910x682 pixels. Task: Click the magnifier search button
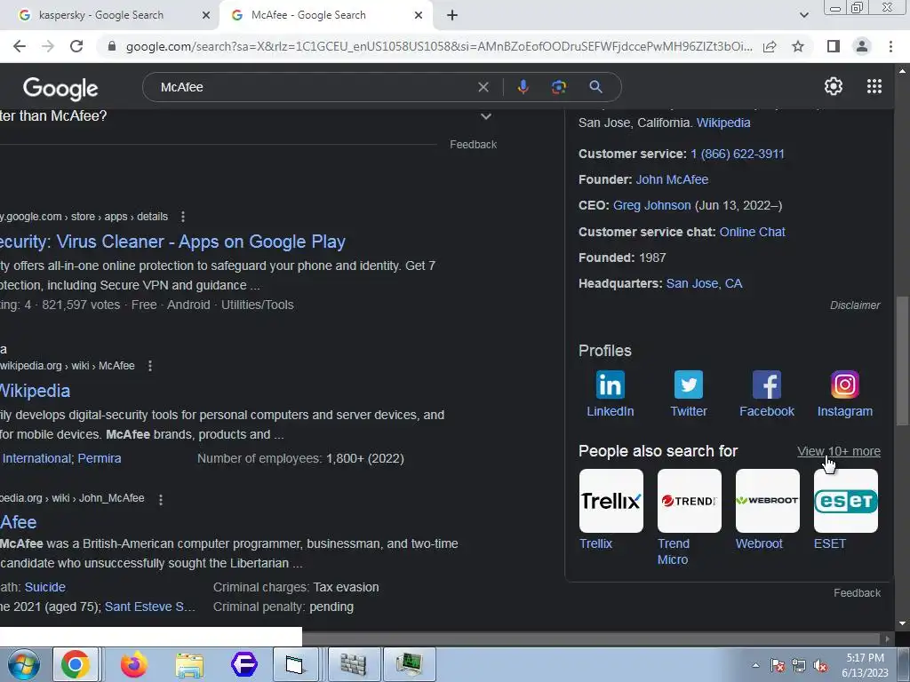pos(595,87)
